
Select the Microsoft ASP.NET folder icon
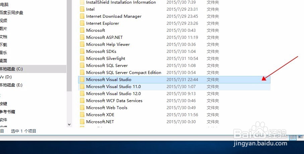(82, 37)
